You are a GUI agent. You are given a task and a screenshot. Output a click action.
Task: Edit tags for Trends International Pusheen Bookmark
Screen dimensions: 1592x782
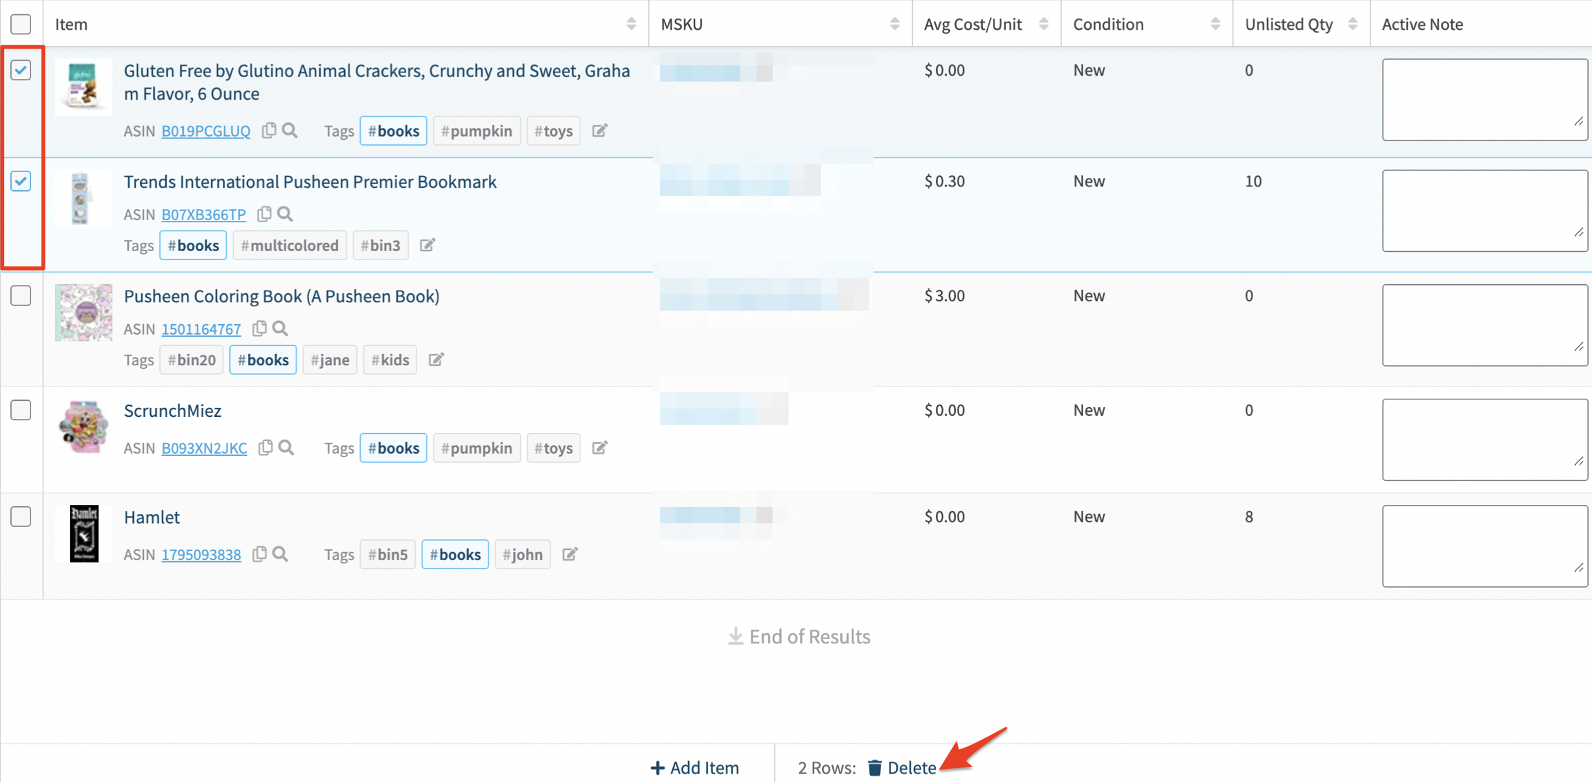tap(427, 245)
